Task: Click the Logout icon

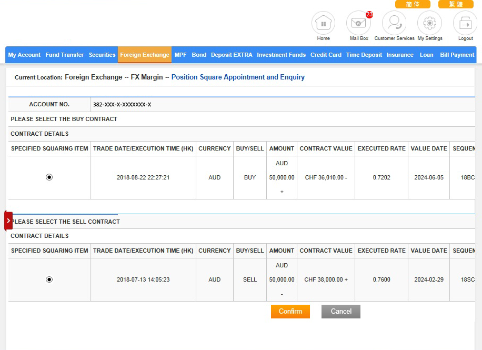Action: pyautogui.click(x=465, y=24)
